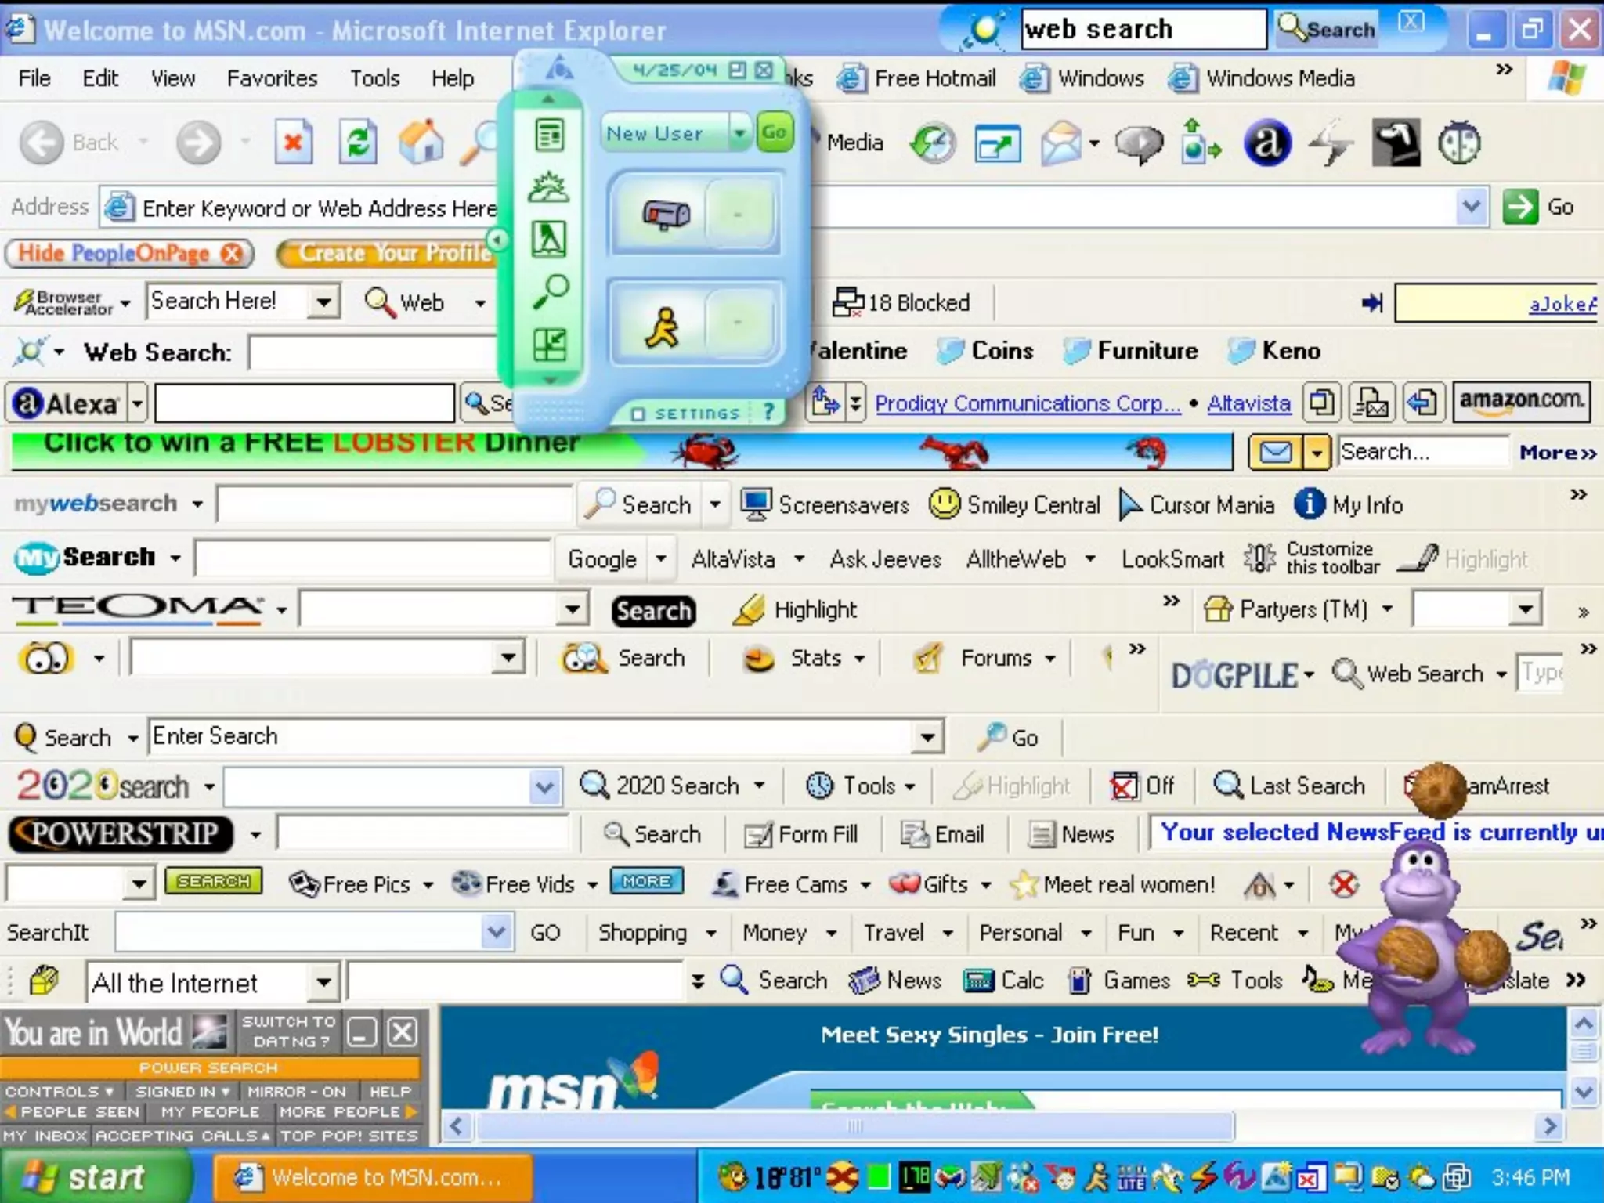Click the Dogpile logo on toolbar
1604x1203 pixels.
1234,675
